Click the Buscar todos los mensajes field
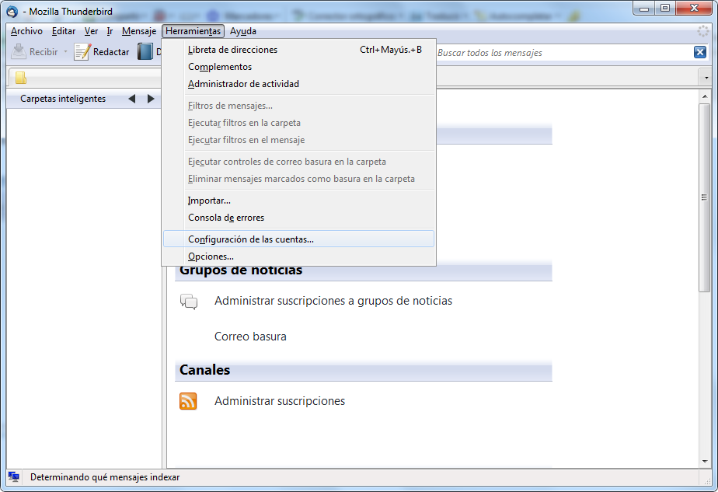Image resolution: width=718 pixels, height=492 pixels. point(563,53)
